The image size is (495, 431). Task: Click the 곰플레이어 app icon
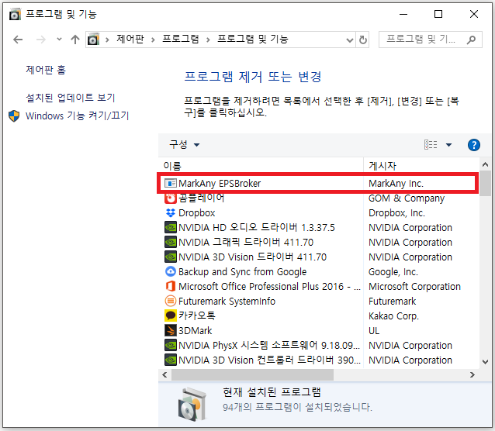point(171,198)
